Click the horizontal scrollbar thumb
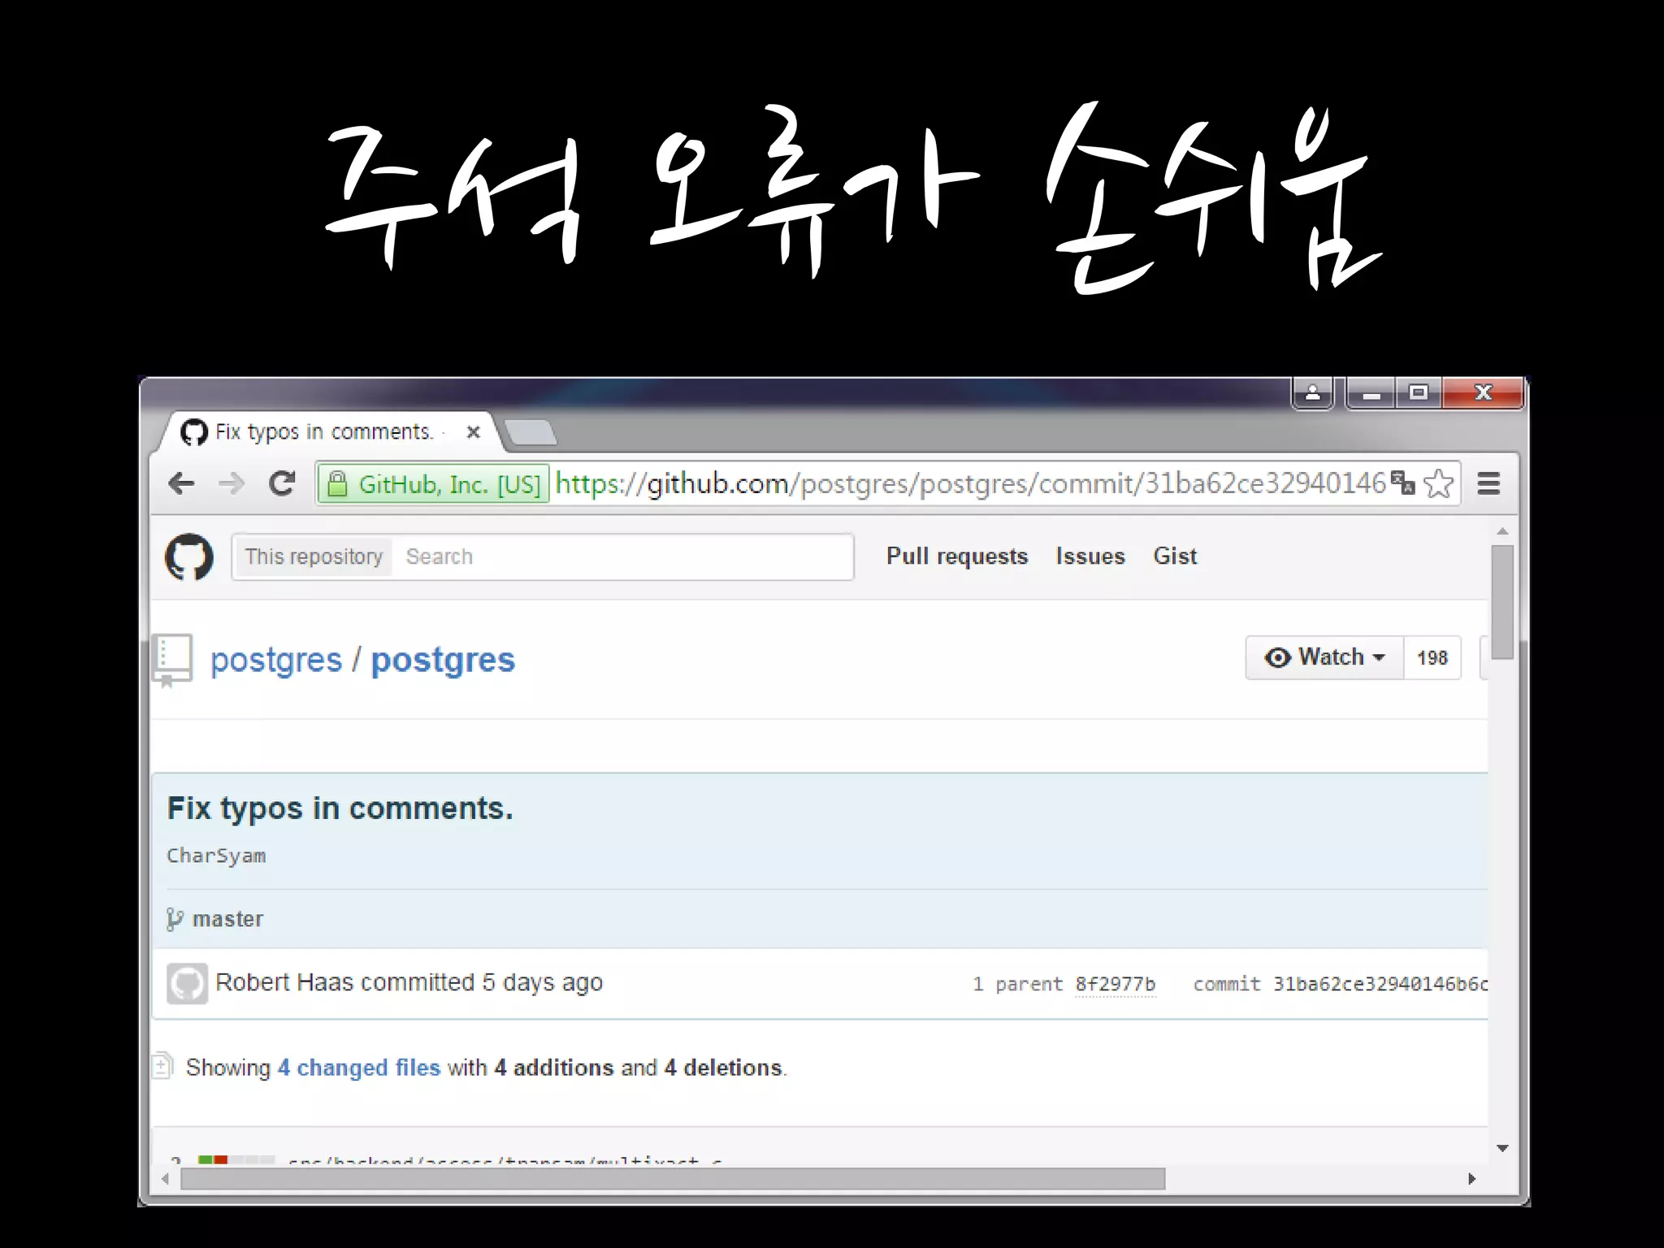The height and width of the screenshot is (1248, 1664). (673, 1179)
